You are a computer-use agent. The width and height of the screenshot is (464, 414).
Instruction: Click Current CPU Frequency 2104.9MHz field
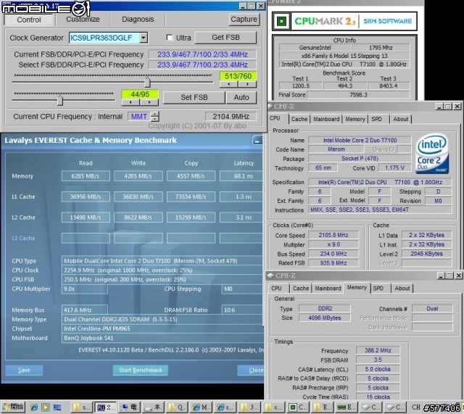231,116
